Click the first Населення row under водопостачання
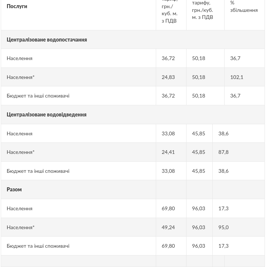This screenshot has height=267, width=269. tap(133, 58)
